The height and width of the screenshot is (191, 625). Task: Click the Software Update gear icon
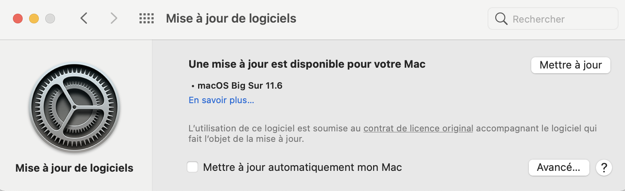[74, 107]
